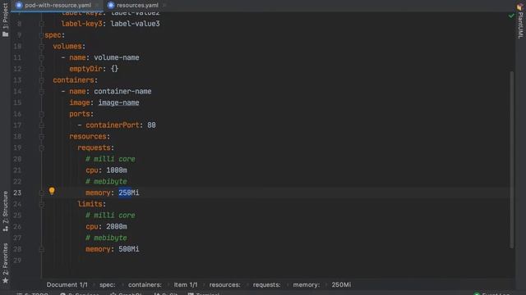
Task: Collapse the spec block fold marker
Action: click(42, 35)
